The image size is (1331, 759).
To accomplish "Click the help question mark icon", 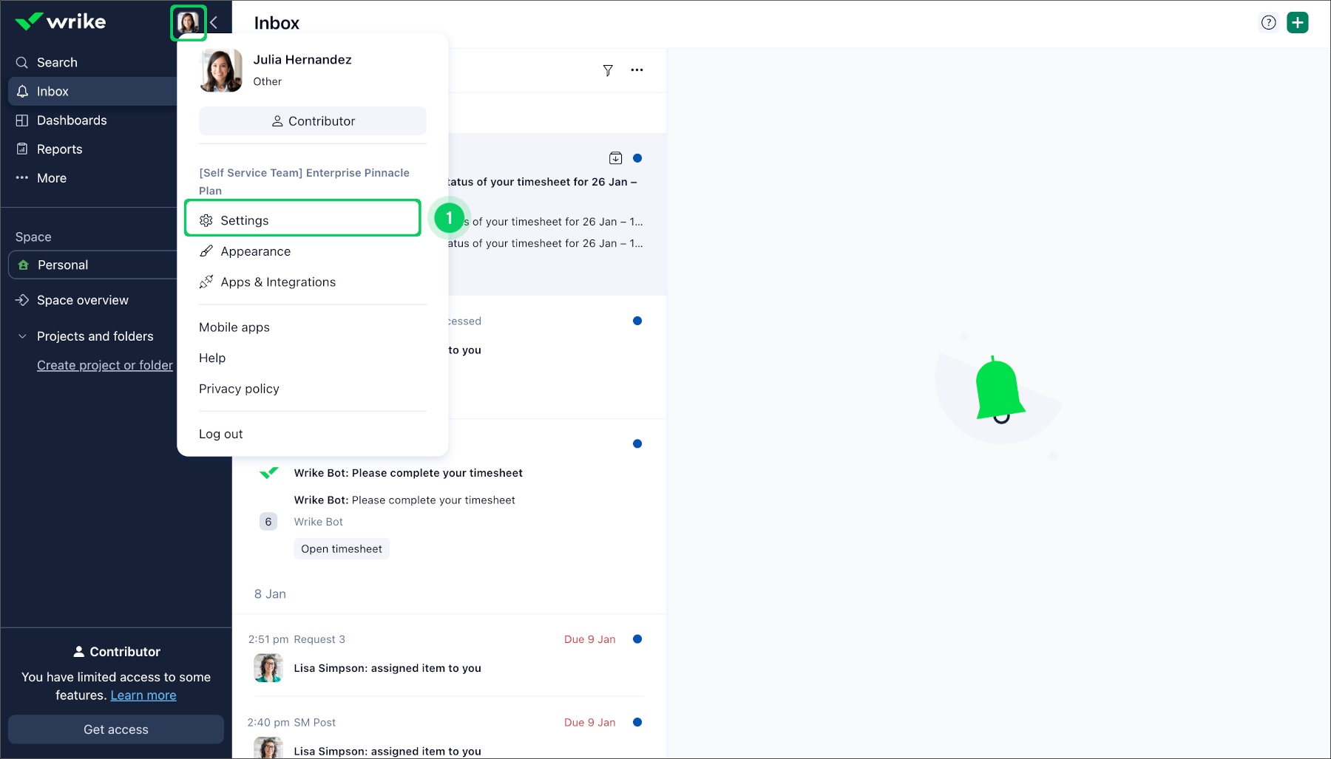I will pos(1268,23).
